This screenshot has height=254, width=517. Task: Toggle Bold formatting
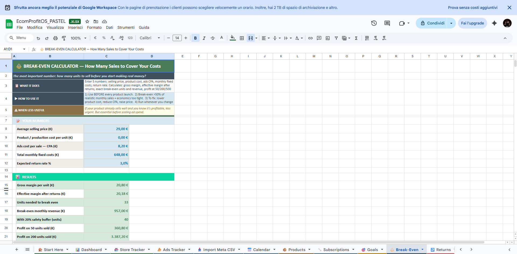(195, 38)
